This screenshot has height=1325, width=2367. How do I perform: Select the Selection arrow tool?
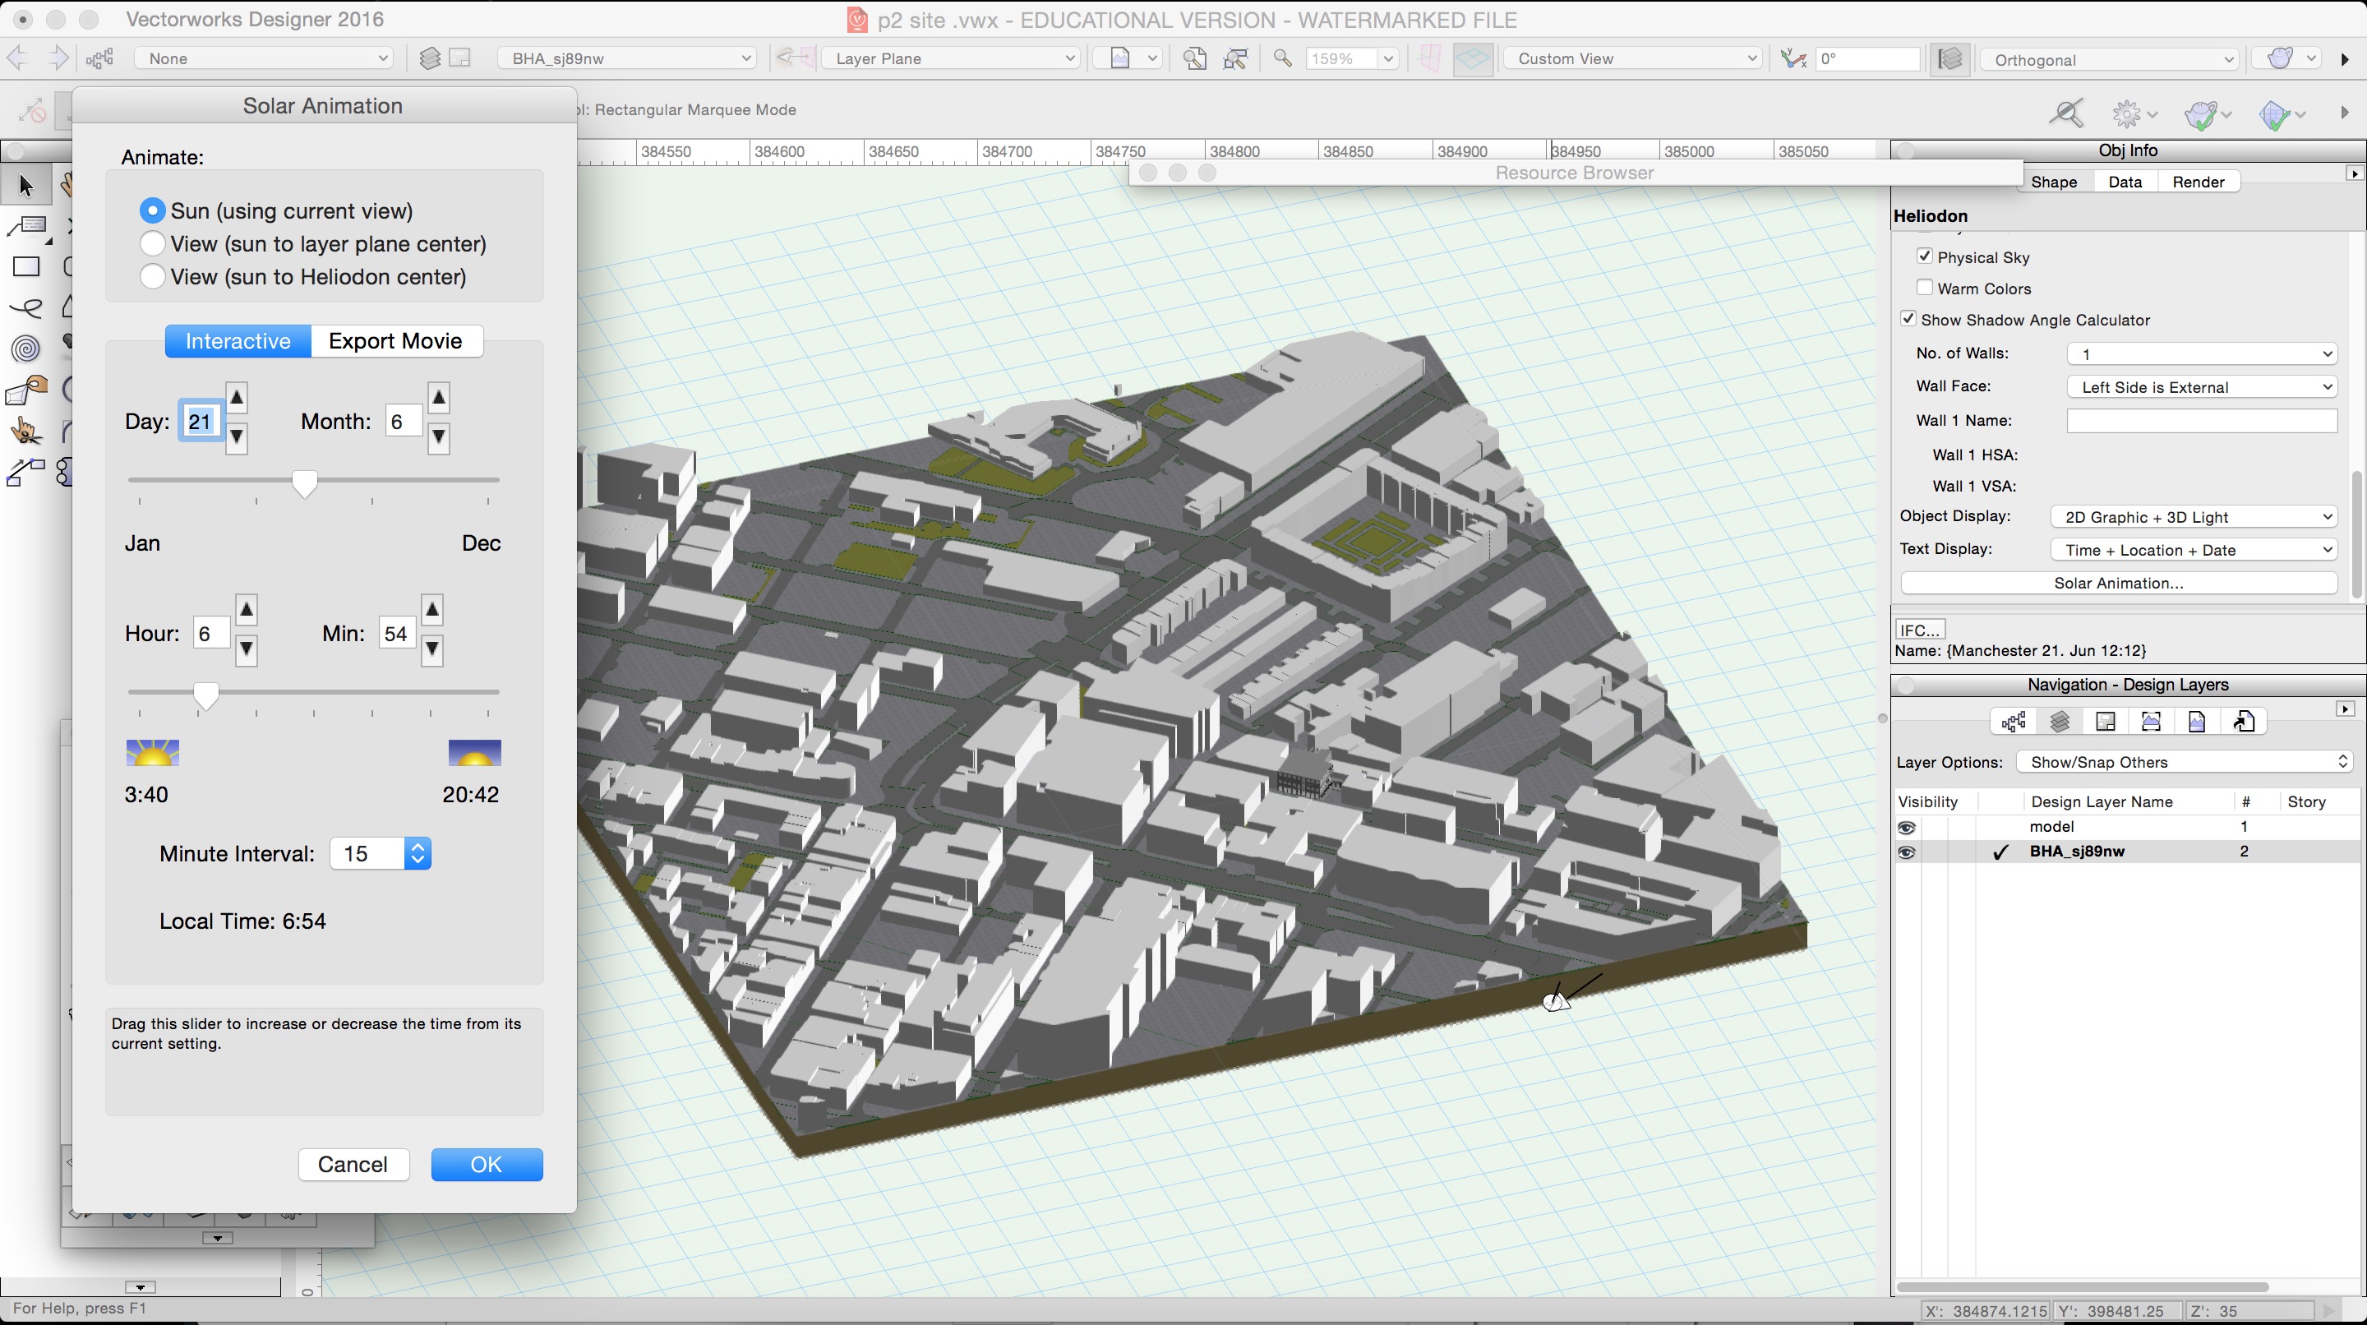tap(25, 185)
